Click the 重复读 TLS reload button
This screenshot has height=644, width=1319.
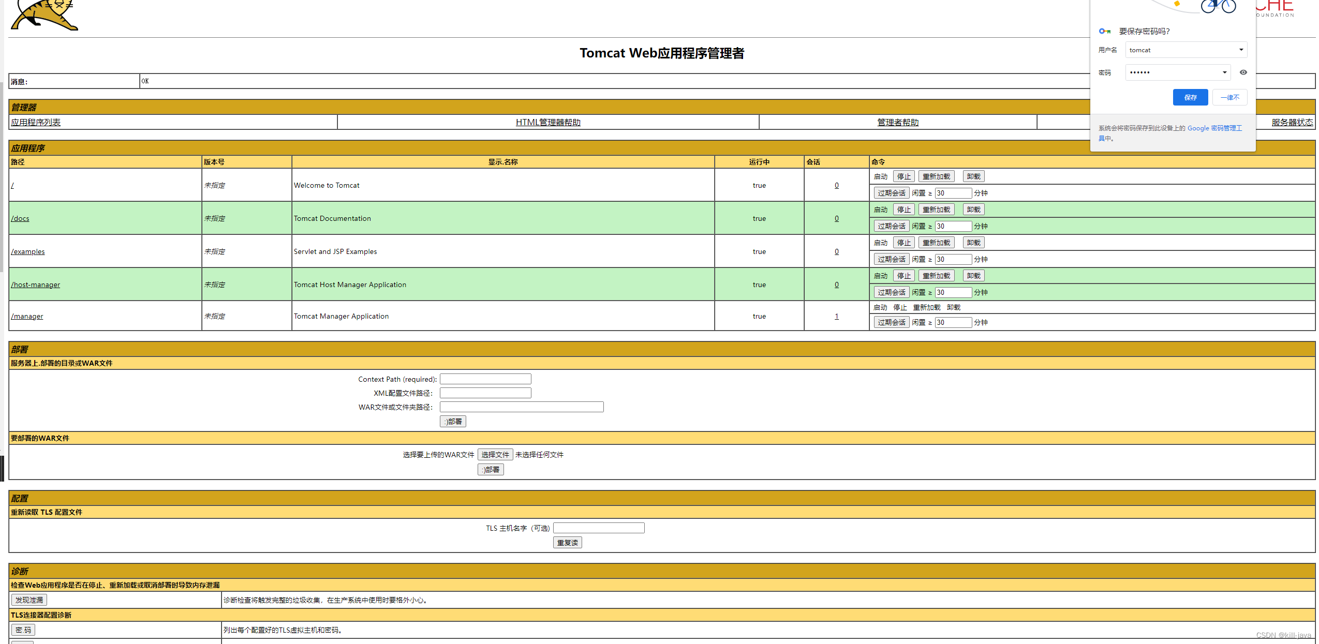(x=567, y=543)
